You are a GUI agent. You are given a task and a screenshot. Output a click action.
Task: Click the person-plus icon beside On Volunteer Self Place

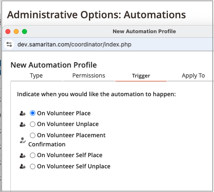point(22,156)
